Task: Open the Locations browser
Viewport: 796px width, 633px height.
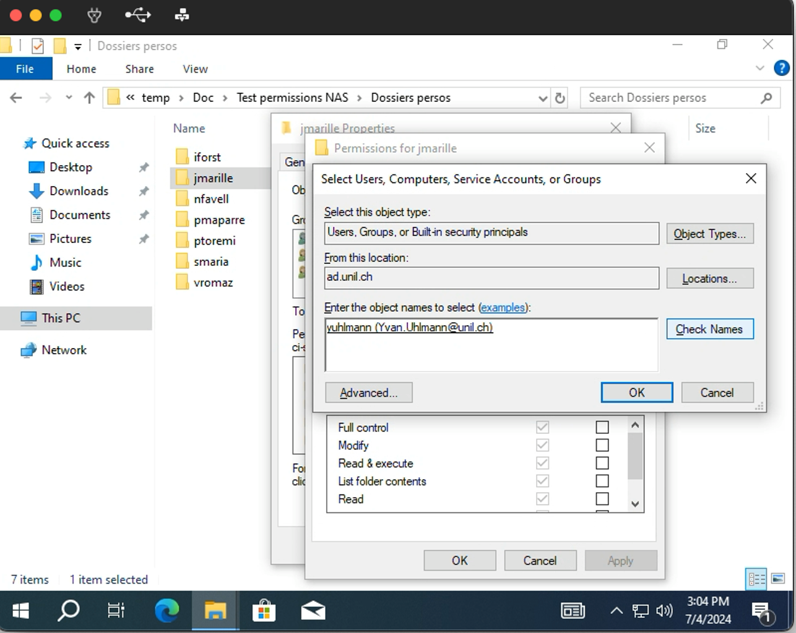Action: coord(709,278)
